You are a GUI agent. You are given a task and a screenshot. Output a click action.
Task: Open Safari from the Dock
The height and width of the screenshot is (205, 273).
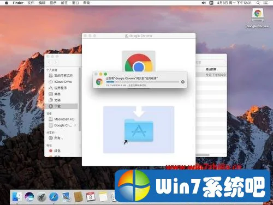point(54,197)
